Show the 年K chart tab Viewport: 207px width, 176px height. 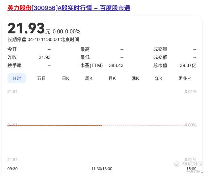coord(159,79)
